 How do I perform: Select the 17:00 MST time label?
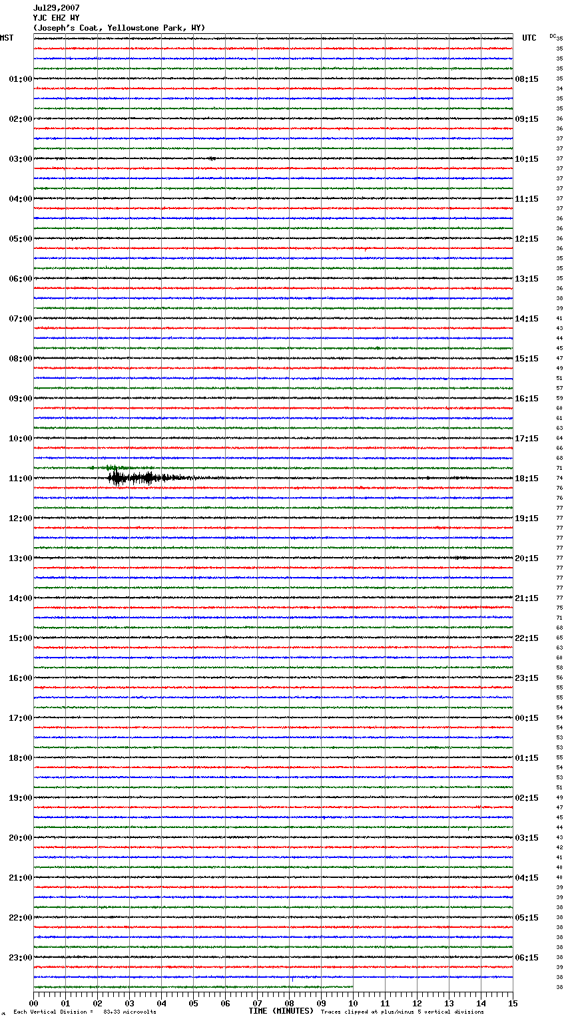21,718
